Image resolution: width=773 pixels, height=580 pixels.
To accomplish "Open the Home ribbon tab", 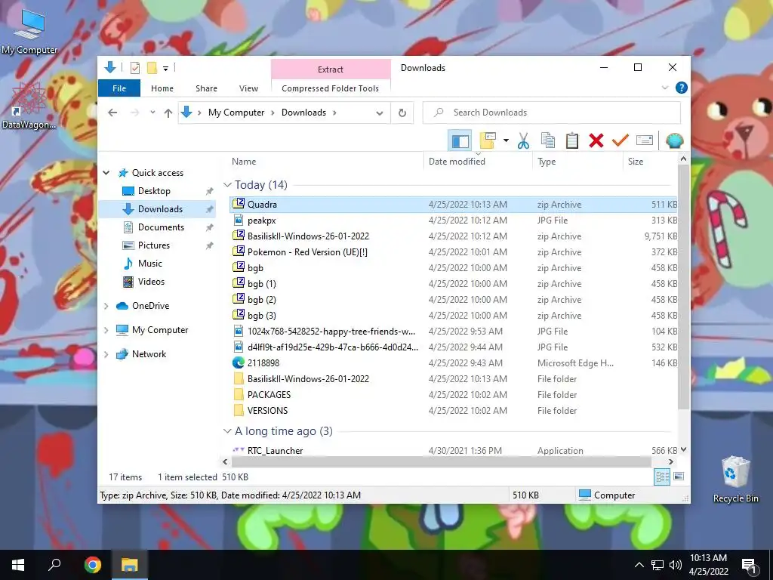I will click(x=162, y=88).
